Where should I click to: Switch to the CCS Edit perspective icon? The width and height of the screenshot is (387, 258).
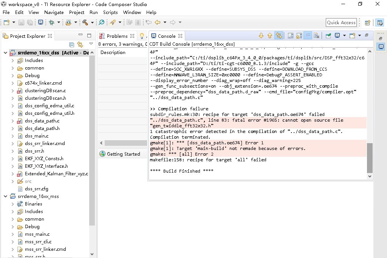tap(380, 23)
